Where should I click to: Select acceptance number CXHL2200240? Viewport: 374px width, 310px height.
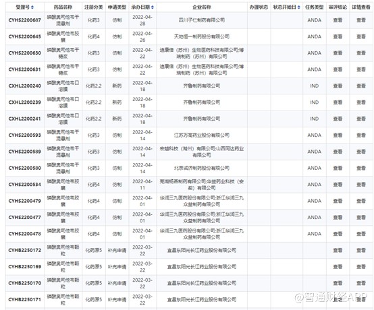click(25, 86)
